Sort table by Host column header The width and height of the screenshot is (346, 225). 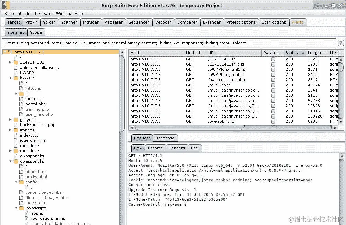coord(156,53)
